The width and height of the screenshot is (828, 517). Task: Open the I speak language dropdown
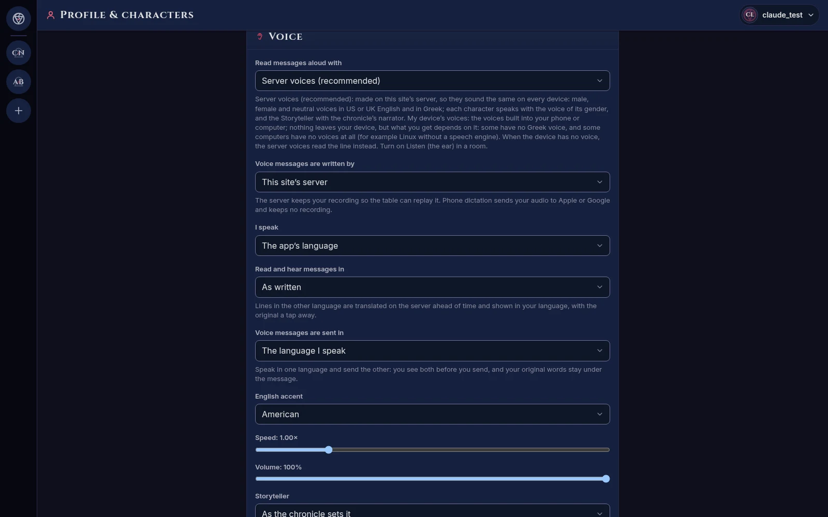[432, 246]
